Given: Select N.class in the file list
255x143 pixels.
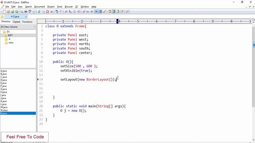Looking at the screenshot, I should pyautogui.click(x=4, y=110).
